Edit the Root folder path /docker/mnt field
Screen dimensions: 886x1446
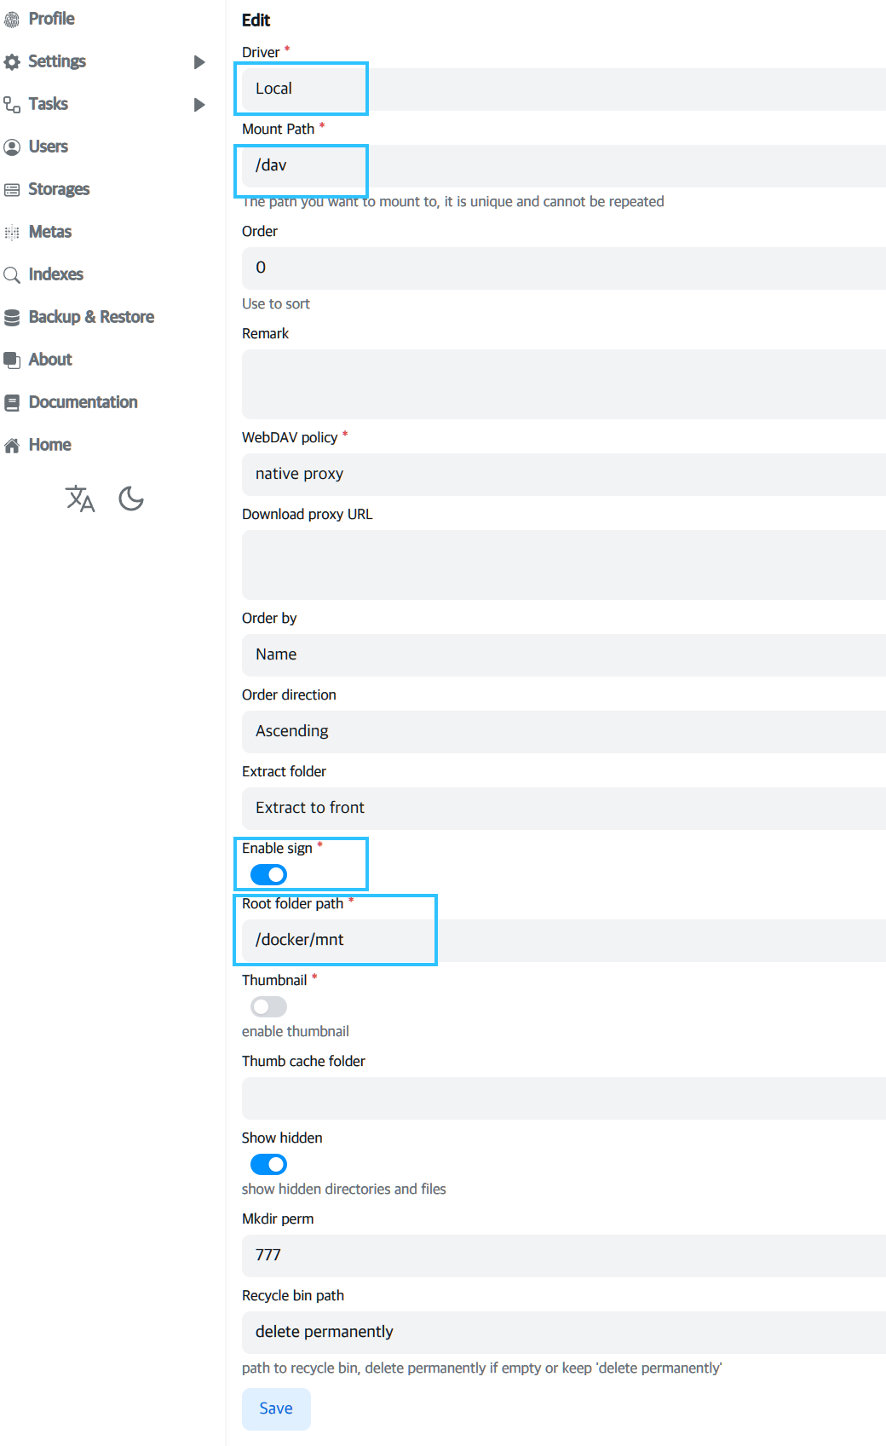pos(564,940)
